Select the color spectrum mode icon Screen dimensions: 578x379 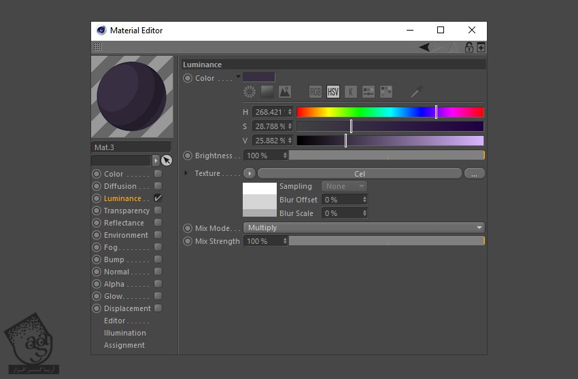pyautogui.click(x=267, y=92)
